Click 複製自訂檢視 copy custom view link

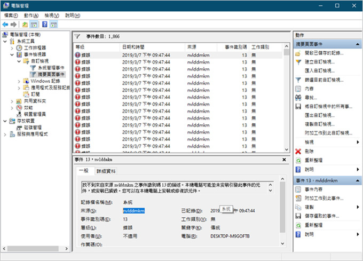coord(319,124)
